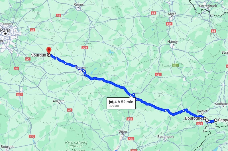Click Parc naturel régional du Morvan label

[x=76, y=146]
